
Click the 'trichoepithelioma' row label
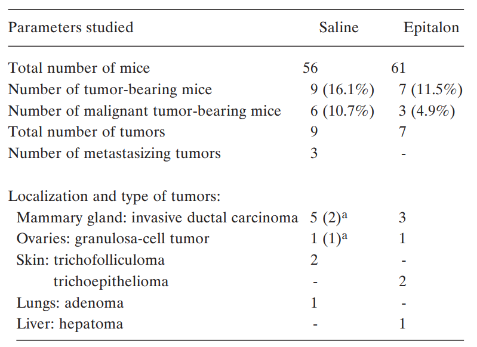pos(110,281)
